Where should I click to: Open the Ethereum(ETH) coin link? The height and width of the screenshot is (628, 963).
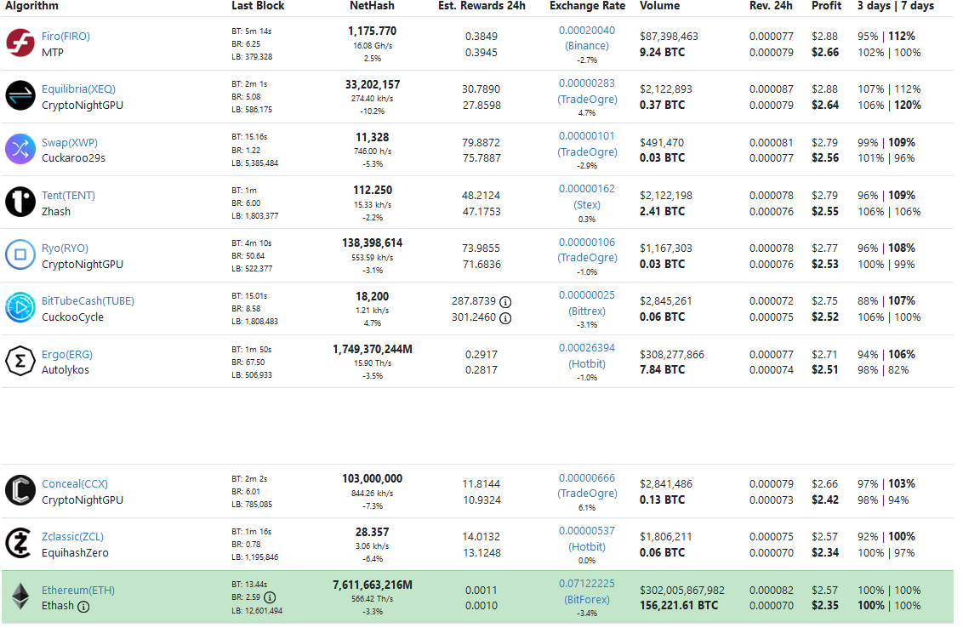[x=78, y=591]
